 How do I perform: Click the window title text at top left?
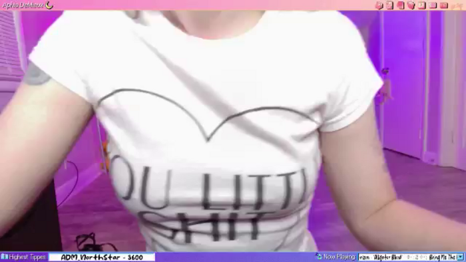click(23, 5)
